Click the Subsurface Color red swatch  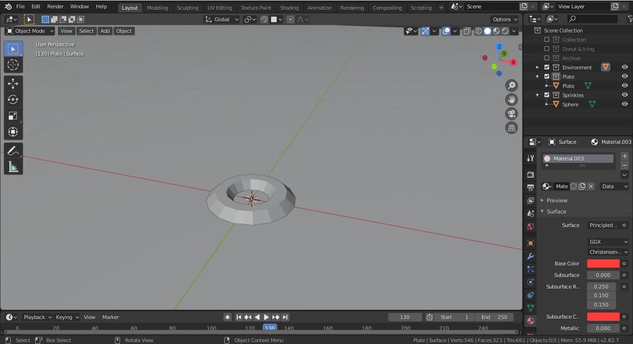(x=603, y=317)
